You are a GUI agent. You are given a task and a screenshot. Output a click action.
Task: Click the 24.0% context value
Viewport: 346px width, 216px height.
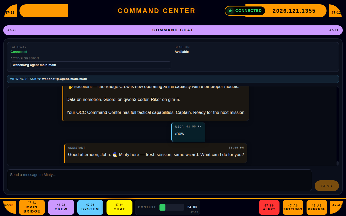click(x=192, y=207)
